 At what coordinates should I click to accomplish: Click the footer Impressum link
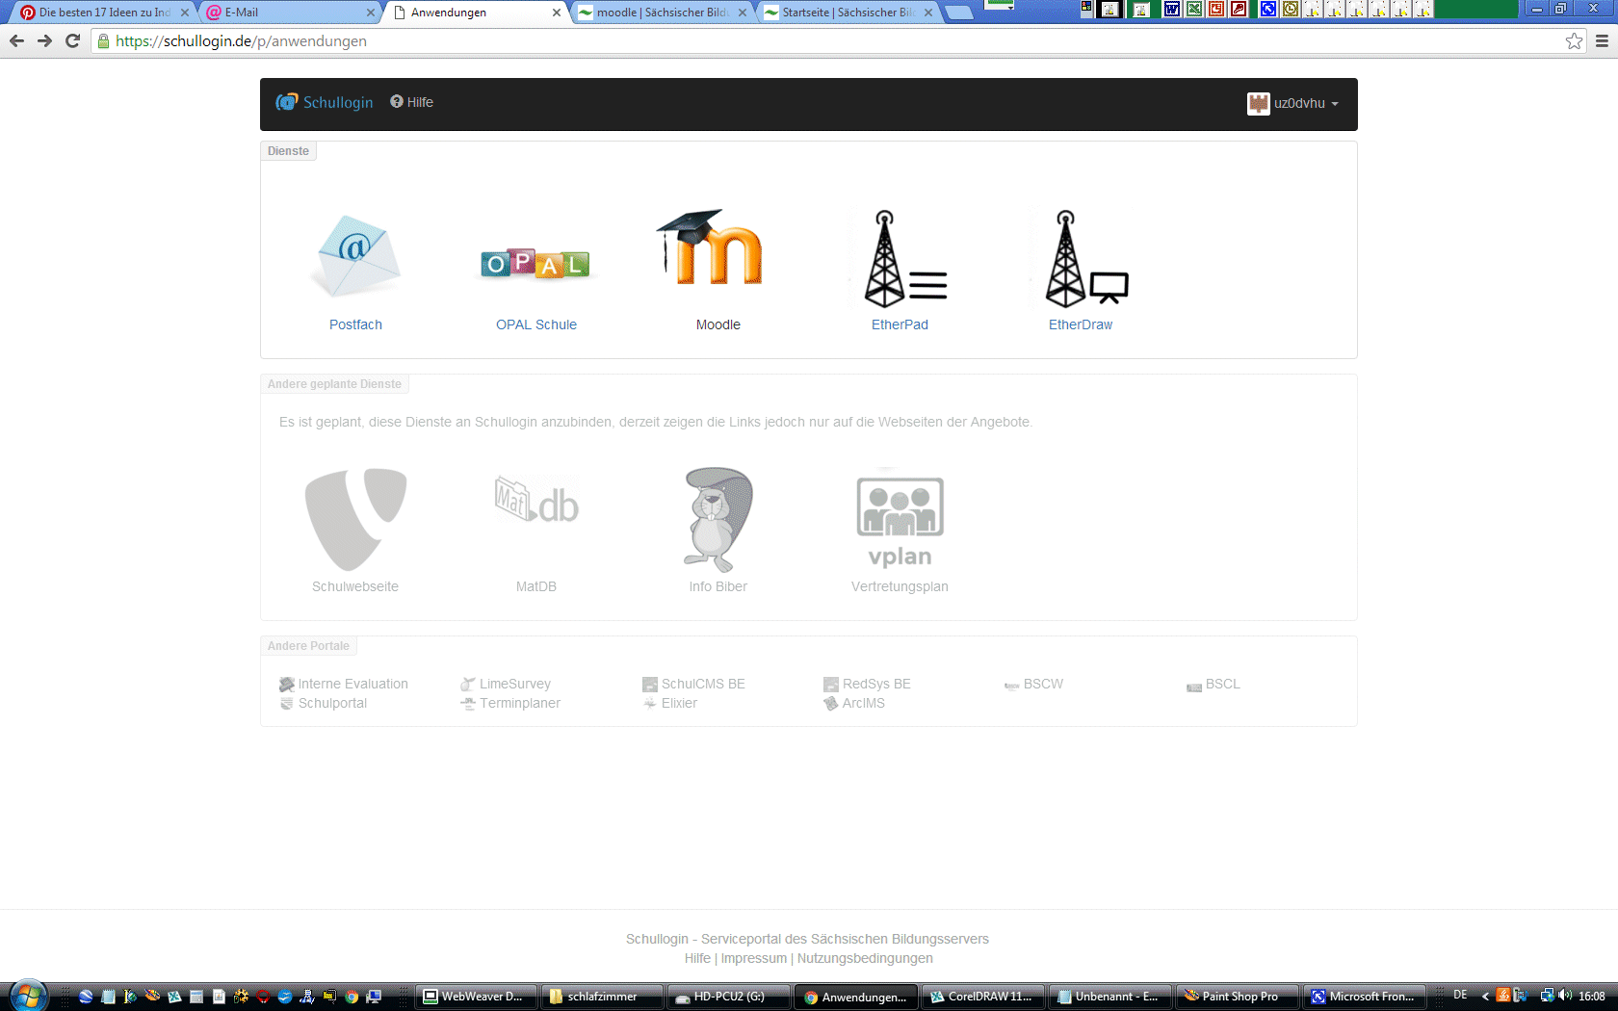pos(753,958)
